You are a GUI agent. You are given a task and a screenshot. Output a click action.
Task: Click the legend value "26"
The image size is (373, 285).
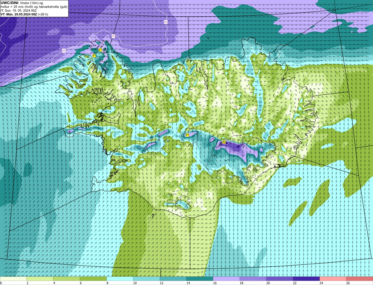point(348,283)
